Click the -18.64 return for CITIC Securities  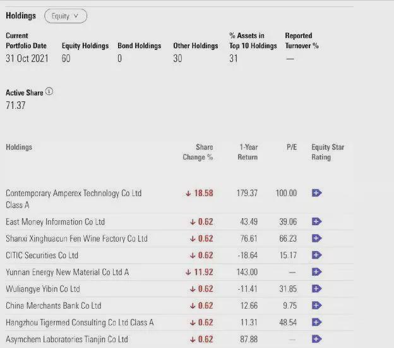click(x=248, y=256)
